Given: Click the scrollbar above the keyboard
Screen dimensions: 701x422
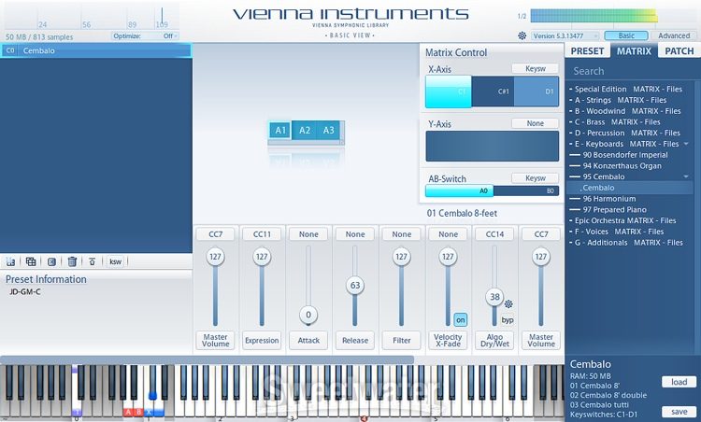Looking at the screenshot, I should click(x=207, y=360).
